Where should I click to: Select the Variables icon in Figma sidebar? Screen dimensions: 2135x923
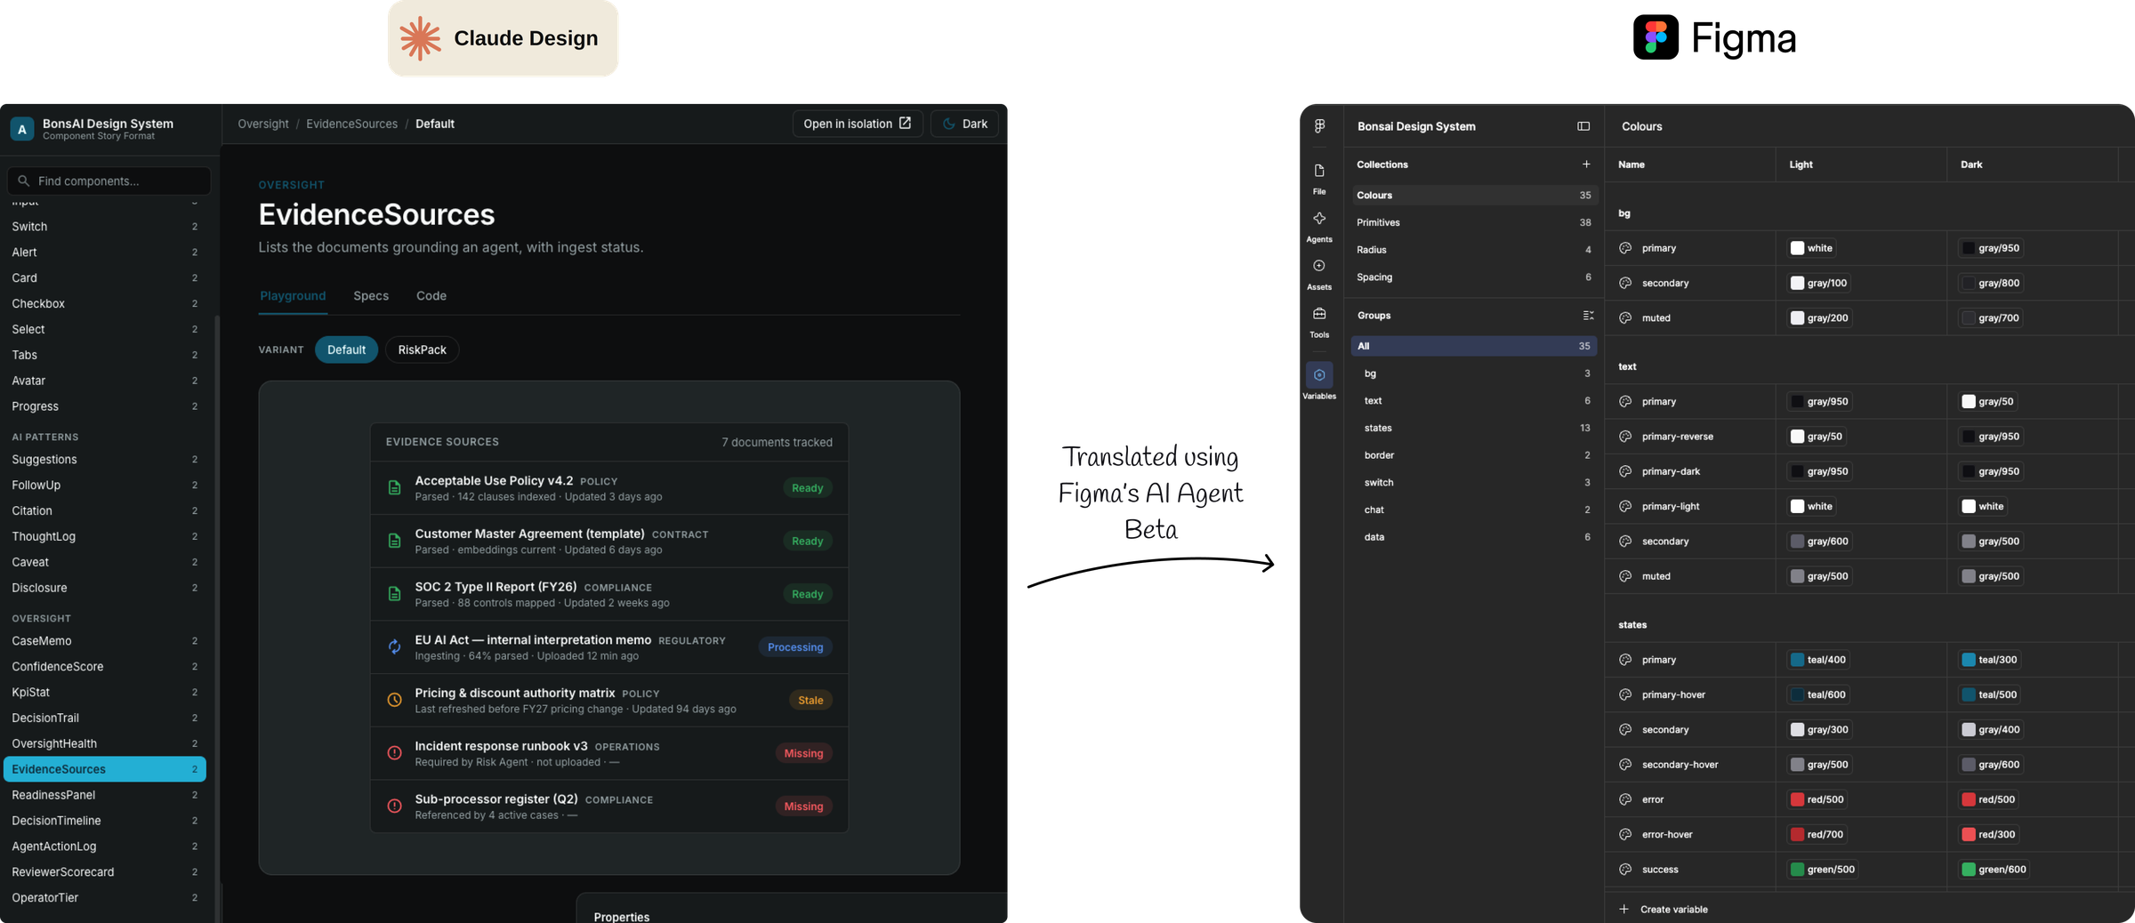coord(1319,375)
